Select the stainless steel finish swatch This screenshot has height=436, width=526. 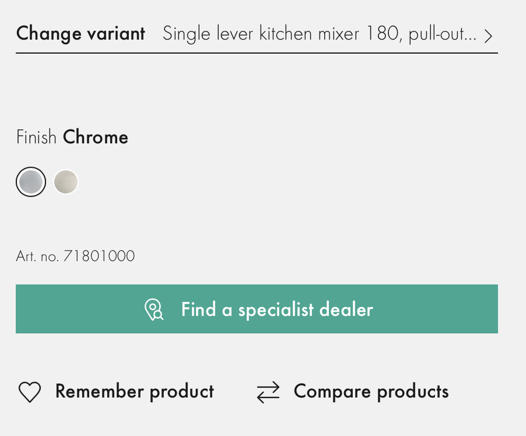(66, 182)
